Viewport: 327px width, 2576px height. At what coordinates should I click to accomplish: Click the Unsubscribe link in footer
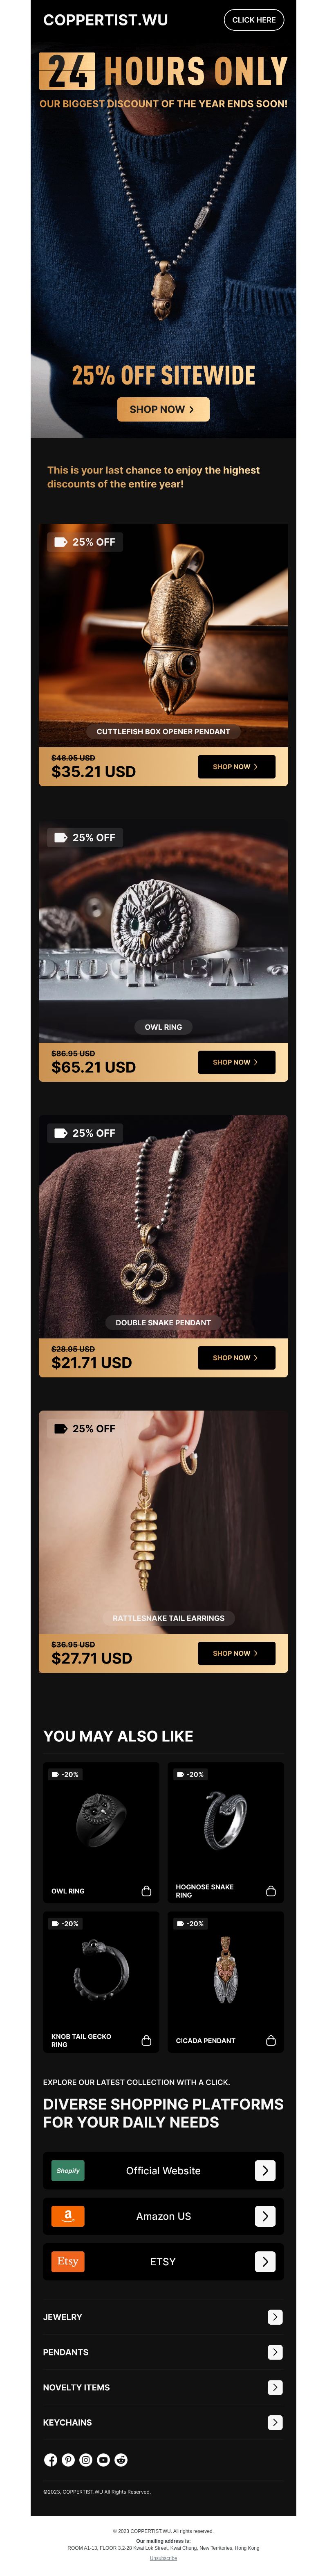[x=163, y=2558]
